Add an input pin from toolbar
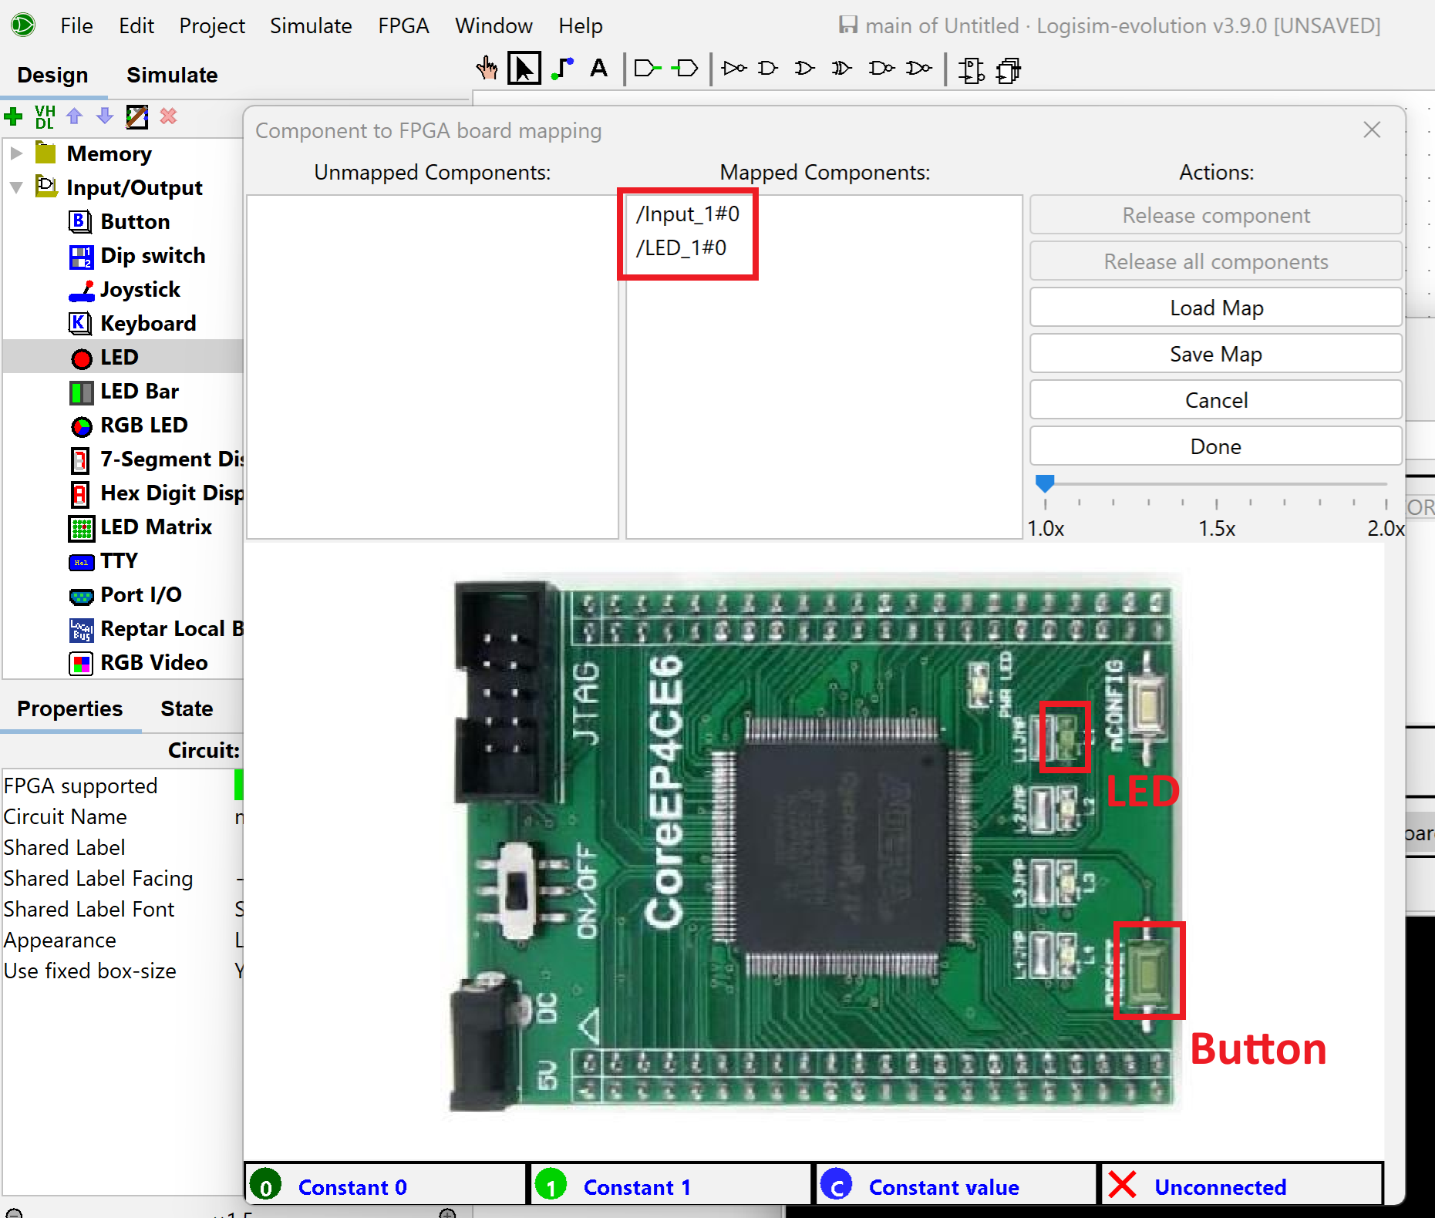 648,69
